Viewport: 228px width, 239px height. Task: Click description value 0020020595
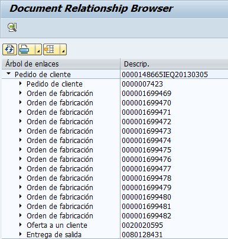(142, 225)
